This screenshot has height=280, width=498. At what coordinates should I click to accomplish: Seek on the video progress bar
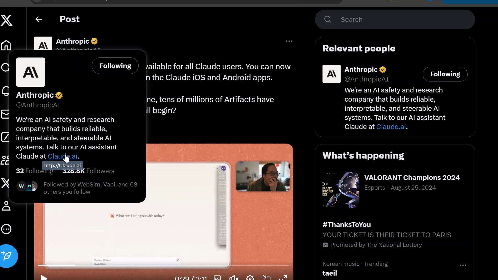tap(163, 265)
